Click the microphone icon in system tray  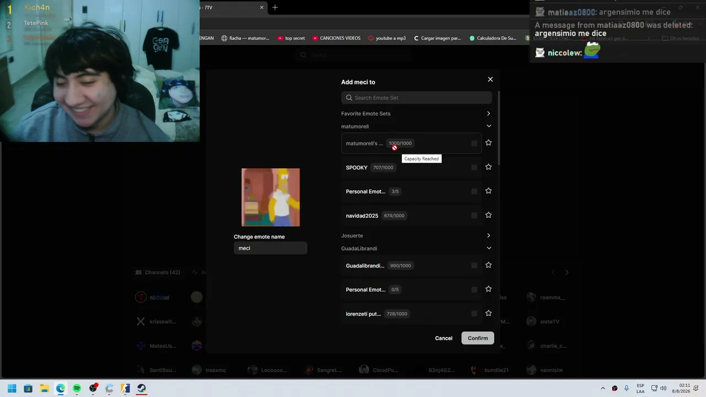(x=627, y=388)
